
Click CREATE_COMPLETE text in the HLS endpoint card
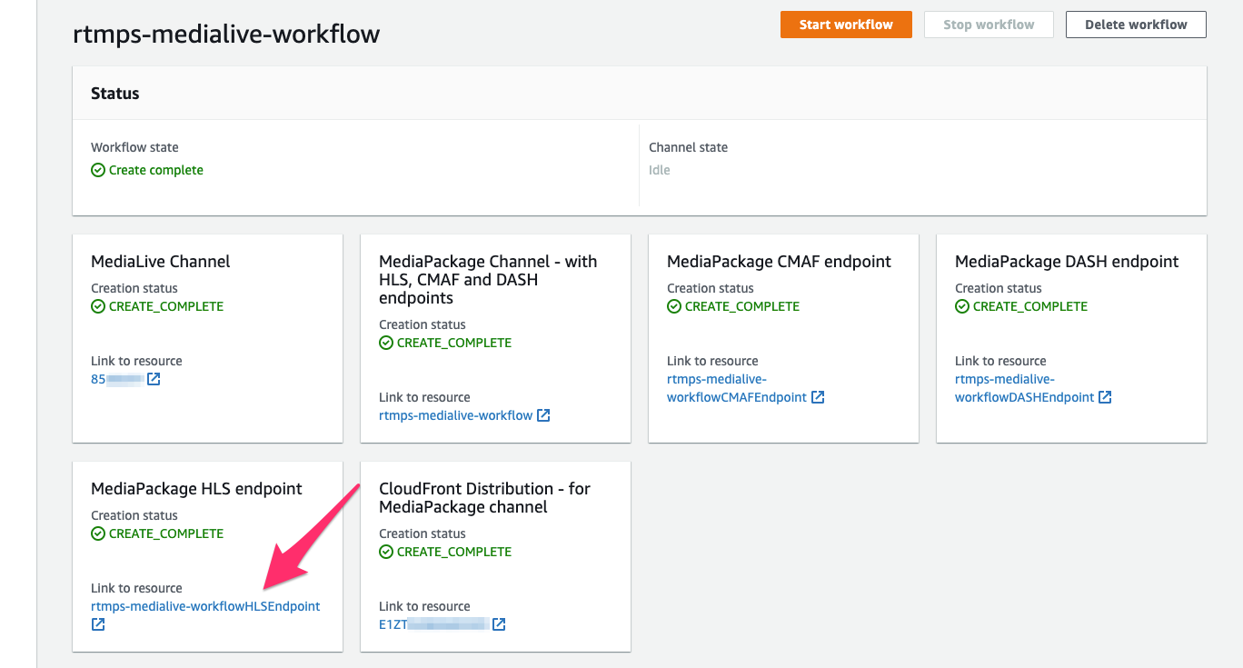coord(166,533)
